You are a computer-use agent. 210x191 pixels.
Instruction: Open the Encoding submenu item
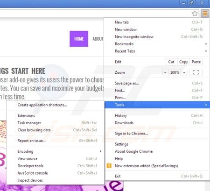56,151
